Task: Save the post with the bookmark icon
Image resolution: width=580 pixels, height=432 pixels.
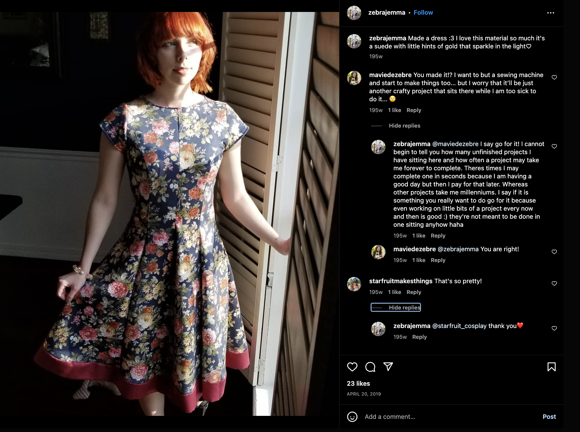Action: coord(551,367)
